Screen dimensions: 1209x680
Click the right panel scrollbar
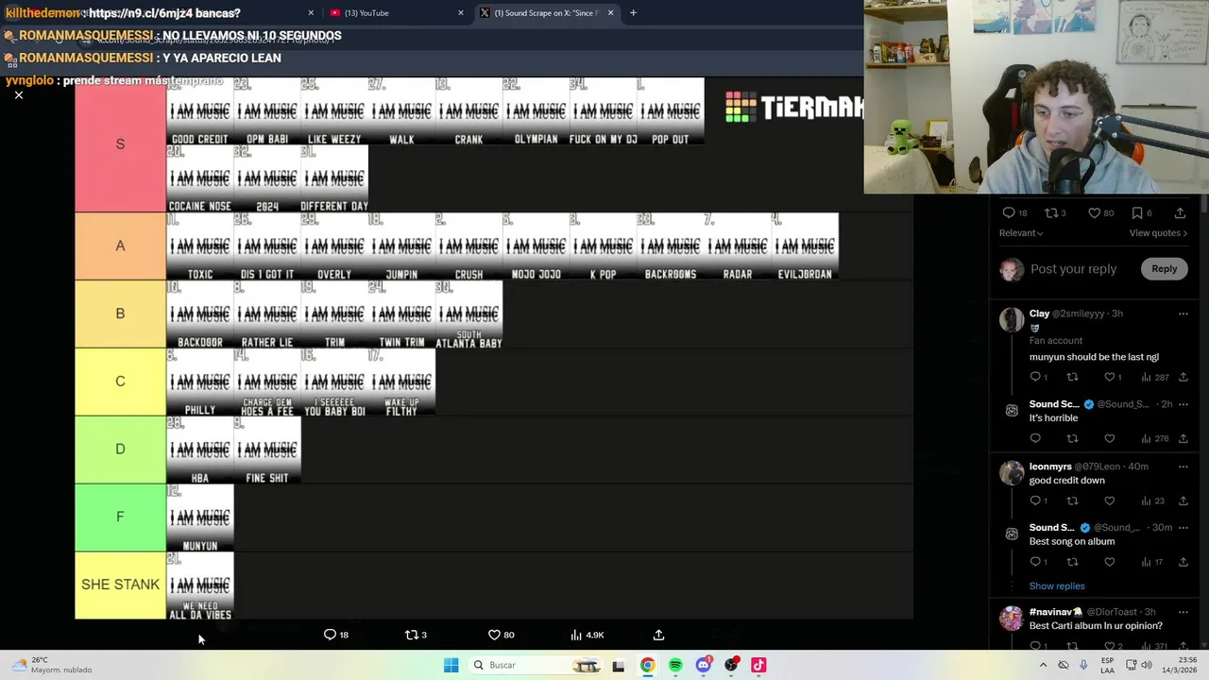(1204, 203)
